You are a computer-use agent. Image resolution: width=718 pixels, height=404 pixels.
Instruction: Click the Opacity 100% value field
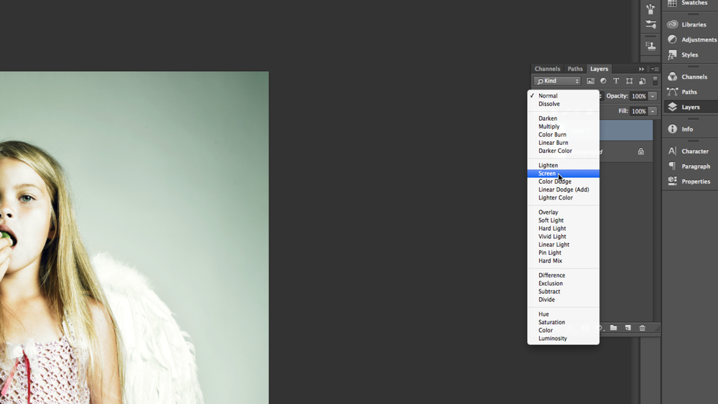coord(639,96)
